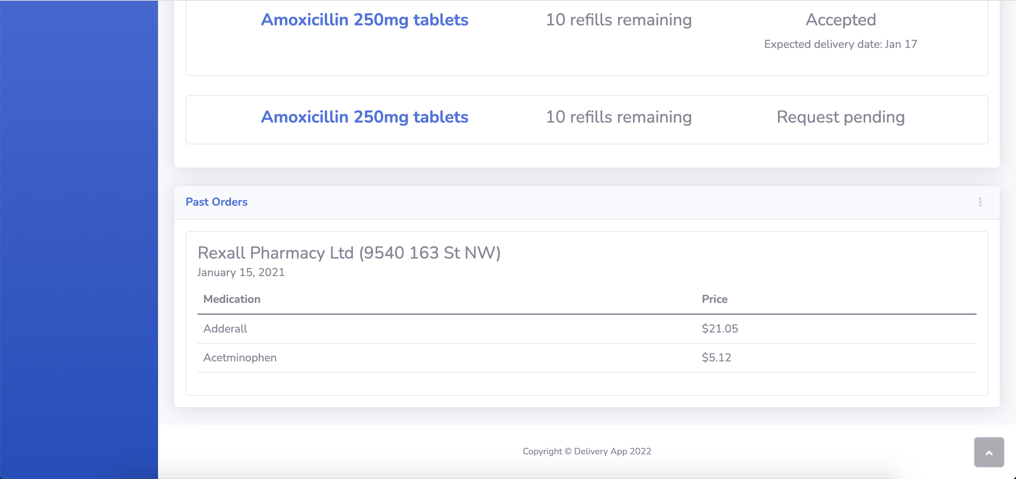This screenshot has width=1016, height=479.
Task: Click the Copyright Delivery App 2022 footer
Action: point(586,452)
